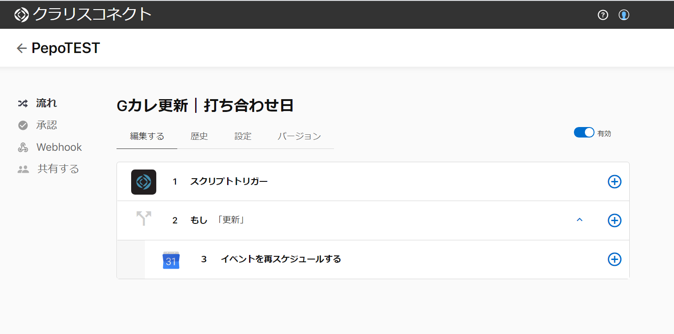Image resolution: width=674 pixels, height=334 pixels.
Task: Toggle the 有効 switch off
Action: point(584,133)
